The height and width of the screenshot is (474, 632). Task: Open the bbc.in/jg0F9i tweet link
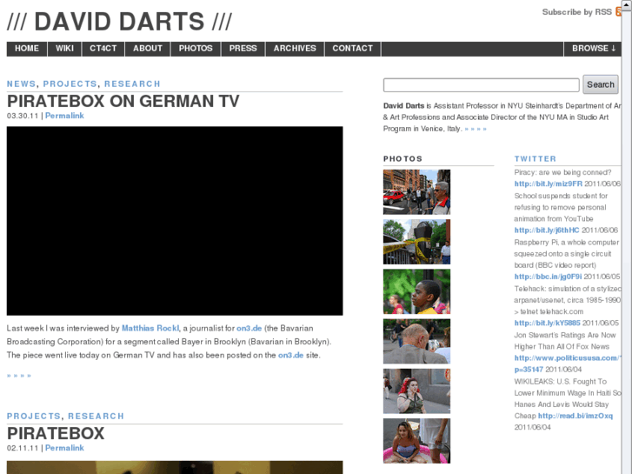[548, 277]
